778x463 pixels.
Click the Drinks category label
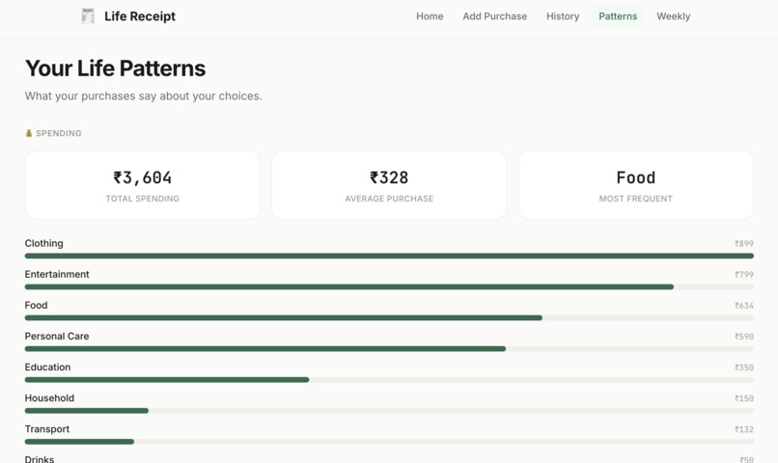click(40, 459)
